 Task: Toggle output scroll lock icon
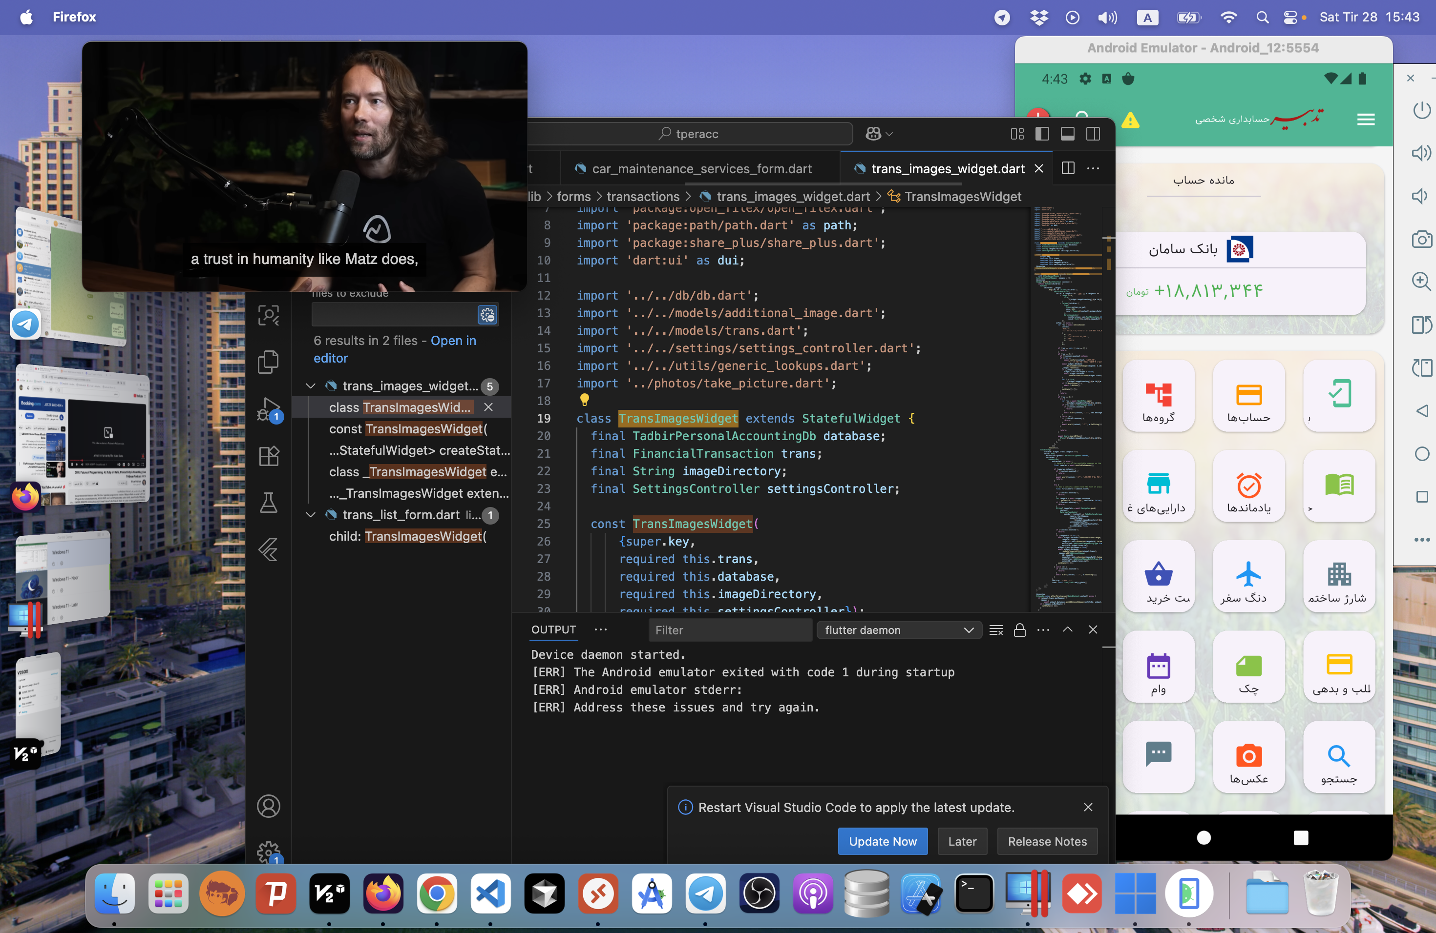coord(1020,630)
